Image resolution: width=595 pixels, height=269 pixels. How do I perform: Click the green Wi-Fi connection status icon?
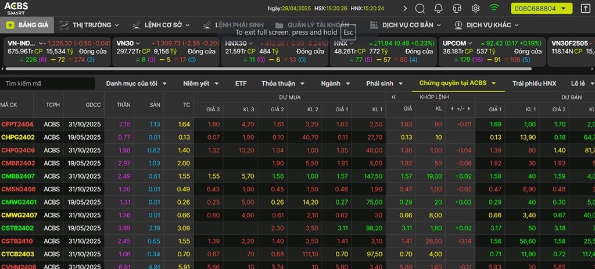point(494,9)
